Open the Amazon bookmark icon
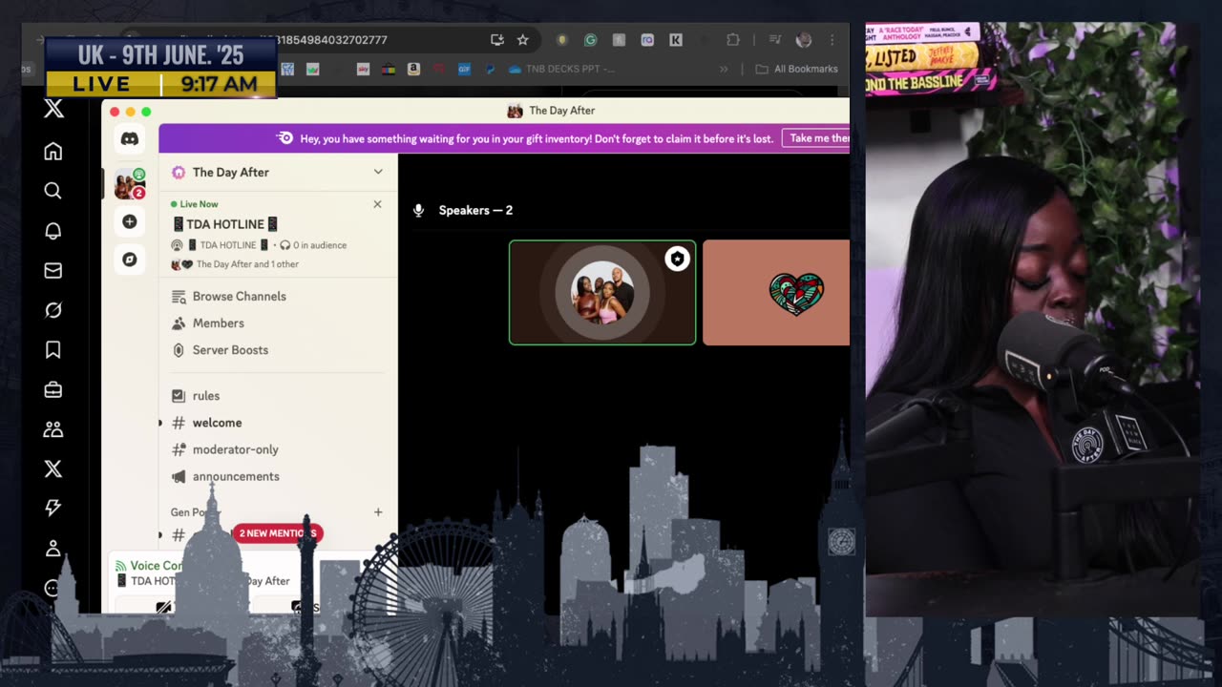This screenshot has width=1222, height=687. pos(413,69)
